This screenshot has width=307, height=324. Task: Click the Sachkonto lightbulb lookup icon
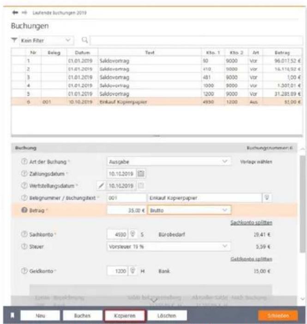(133, 234)
